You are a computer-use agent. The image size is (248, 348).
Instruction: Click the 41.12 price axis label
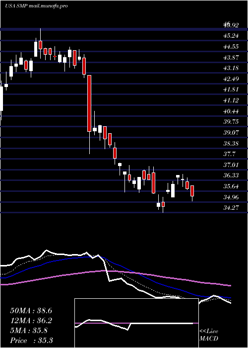231,100
